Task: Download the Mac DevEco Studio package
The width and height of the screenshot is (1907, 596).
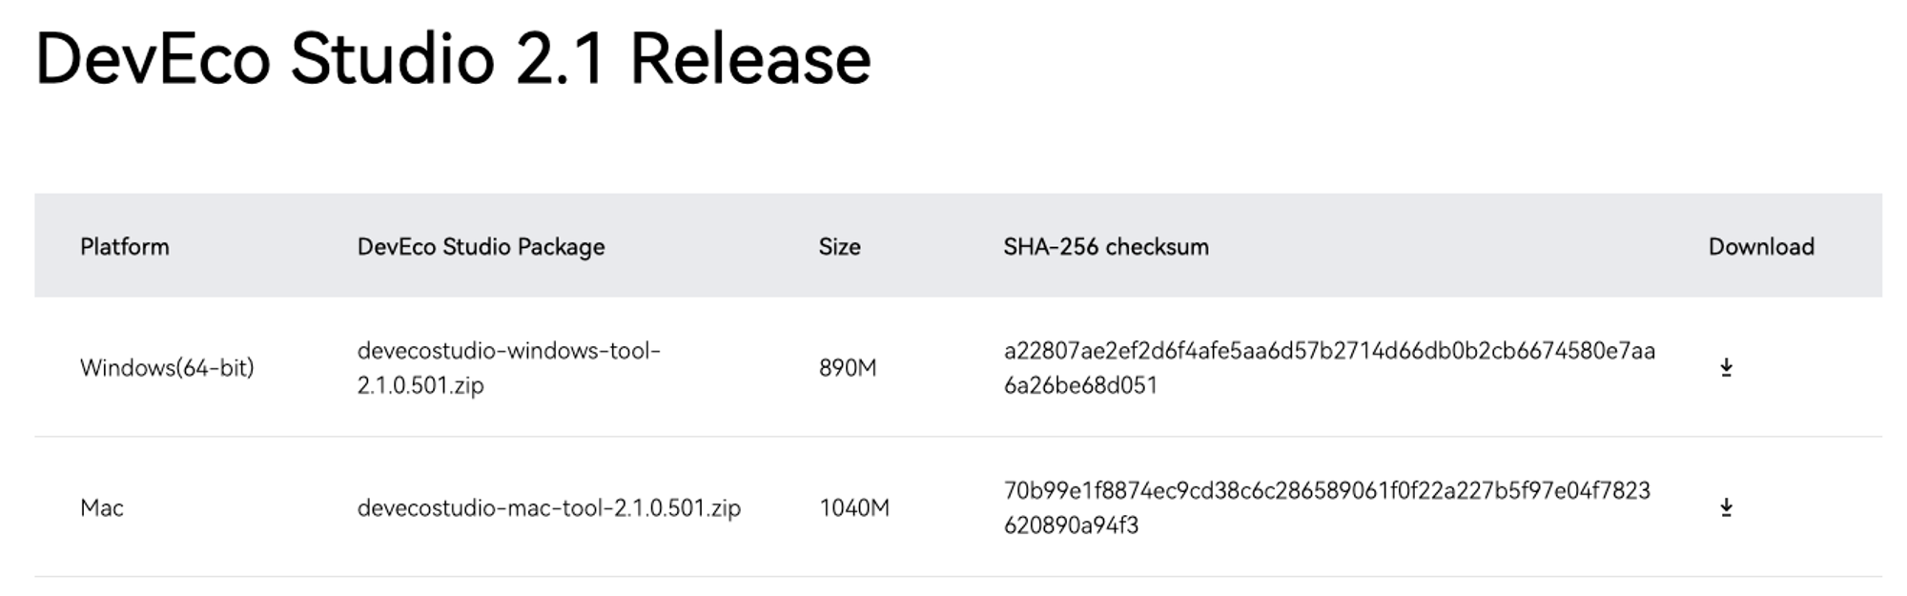Action: pyautogui.click(x=1726, y=507)
